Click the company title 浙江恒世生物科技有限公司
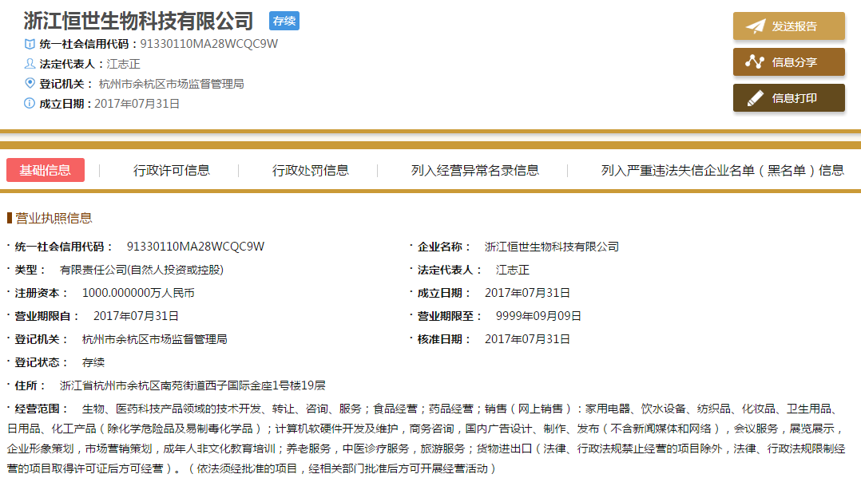861x486 pixels. tap(138, 21)
